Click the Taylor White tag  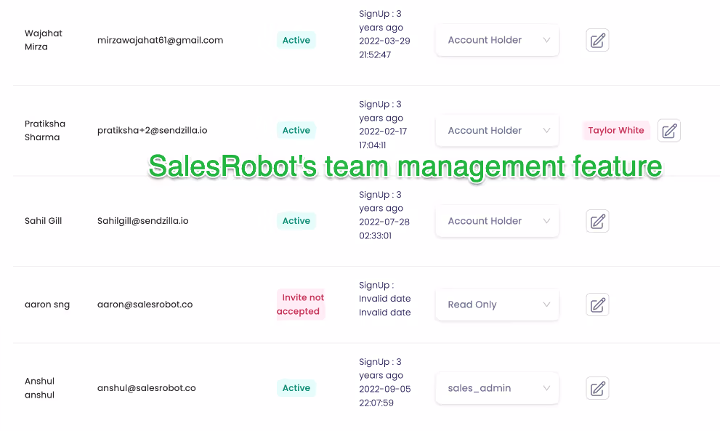click(x=616, y=130)
